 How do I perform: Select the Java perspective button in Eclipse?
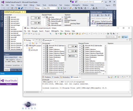coord(125,37)
